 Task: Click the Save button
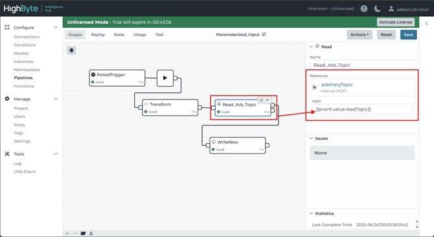(x=409, y=35)
